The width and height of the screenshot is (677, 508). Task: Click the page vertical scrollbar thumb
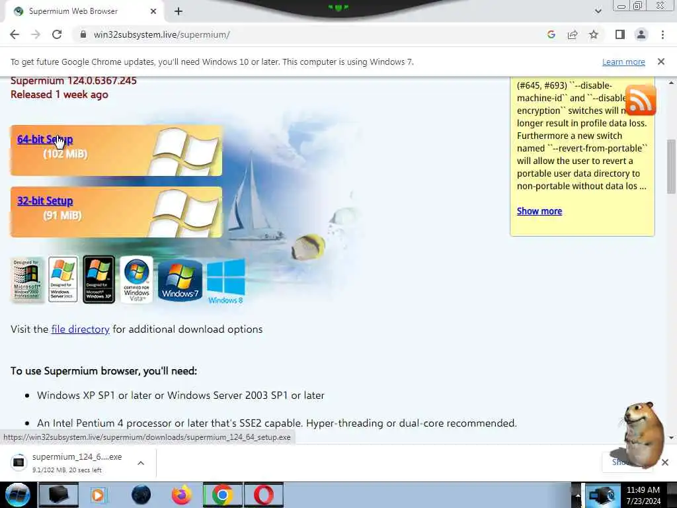[x=671, y=166]
